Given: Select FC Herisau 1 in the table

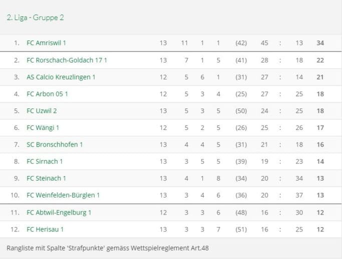Looking at the screenshot, I should pyautogui.click(x=45, y=229).
